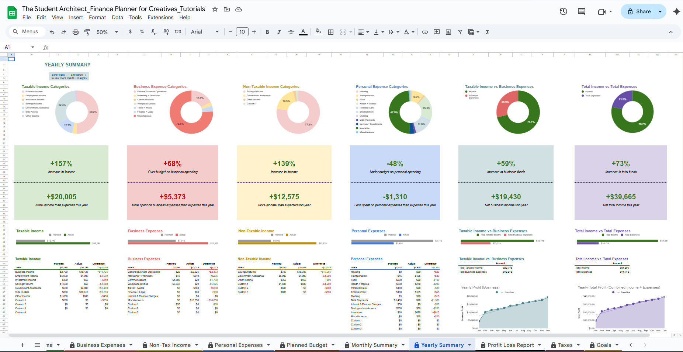Screen dimensions: 683x352
Task: Expand the Arial font dropdown
Action: click(x=205, y=32)
